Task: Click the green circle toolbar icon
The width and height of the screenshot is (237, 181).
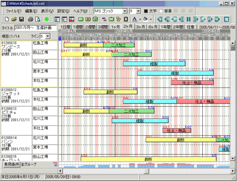Action: point(47,19)
